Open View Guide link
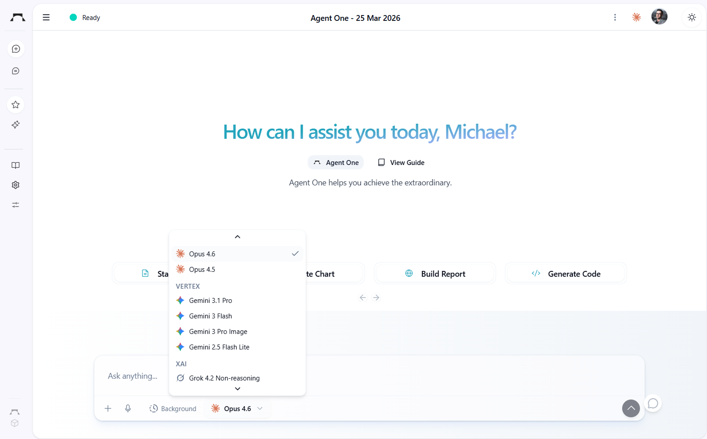The width and height of the screenshot is (707, 439). 401,162
